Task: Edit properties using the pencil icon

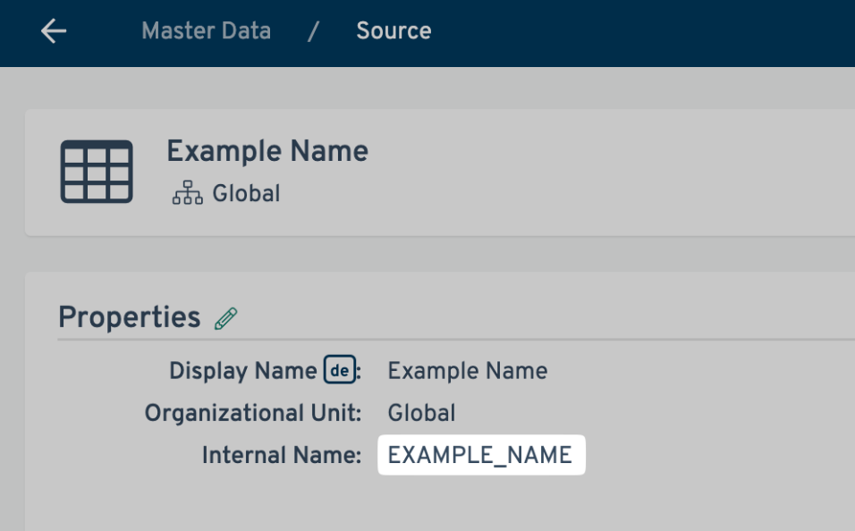Action: (226, 318)
